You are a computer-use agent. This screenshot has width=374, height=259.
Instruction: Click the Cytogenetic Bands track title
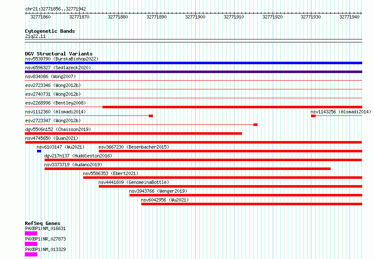tap(50, 31)
